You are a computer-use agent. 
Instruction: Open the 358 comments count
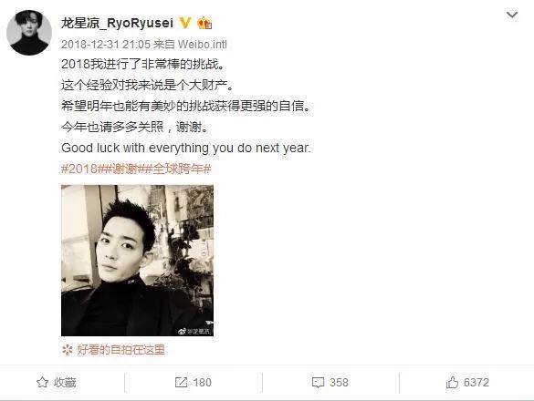pos(339,383)
